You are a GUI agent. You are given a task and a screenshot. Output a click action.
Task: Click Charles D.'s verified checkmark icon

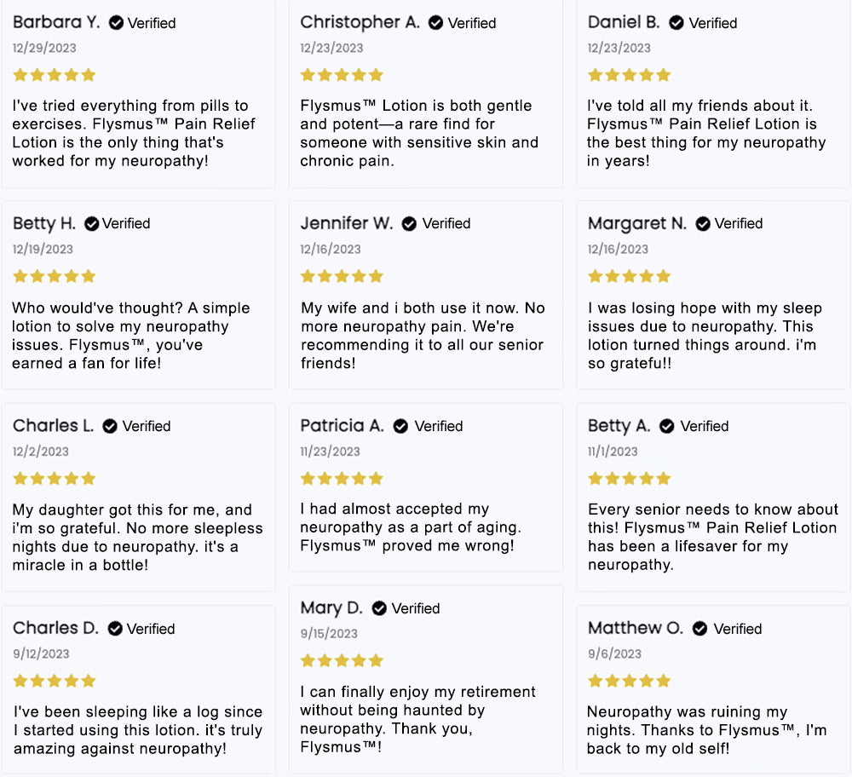point(115,629)
